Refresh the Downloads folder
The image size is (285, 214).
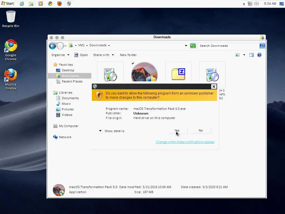[193, 45]
